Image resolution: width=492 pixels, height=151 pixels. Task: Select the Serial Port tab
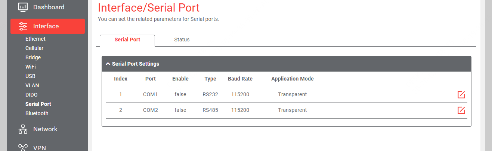pos(127,40)
